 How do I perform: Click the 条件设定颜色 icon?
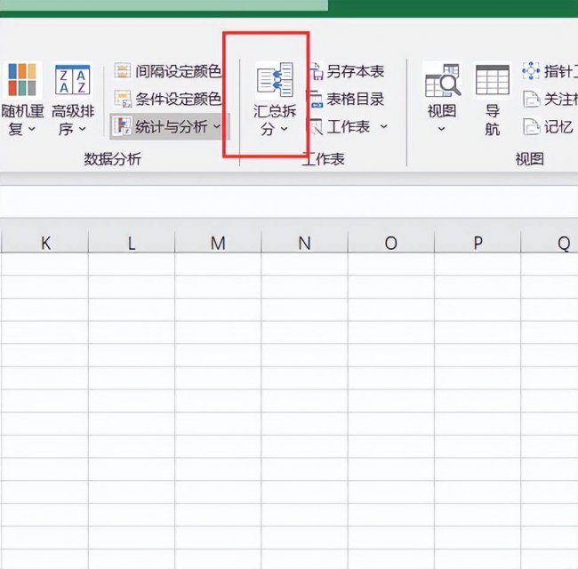click(x=122, y=99)
